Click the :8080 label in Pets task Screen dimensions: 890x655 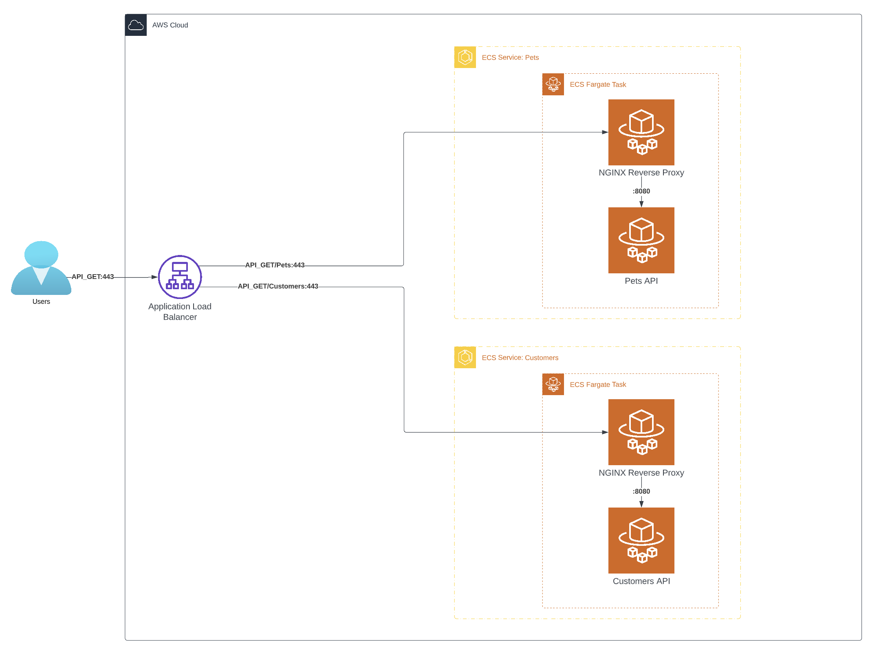pos(641,191)
